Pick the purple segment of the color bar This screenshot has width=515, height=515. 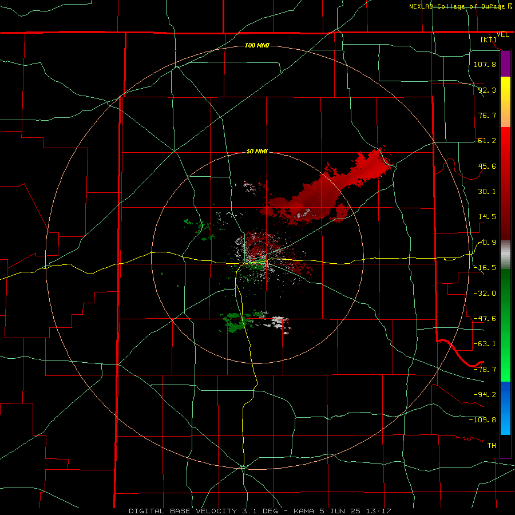(505, 64)
